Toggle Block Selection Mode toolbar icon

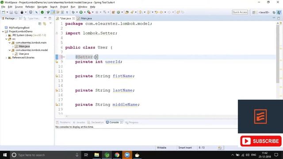point(62,12)
